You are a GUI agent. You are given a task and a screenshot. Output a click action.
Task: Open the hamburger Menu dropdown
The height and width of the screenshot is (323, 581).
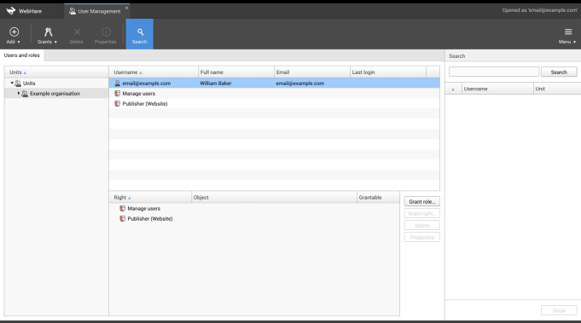tap(567, 35)
